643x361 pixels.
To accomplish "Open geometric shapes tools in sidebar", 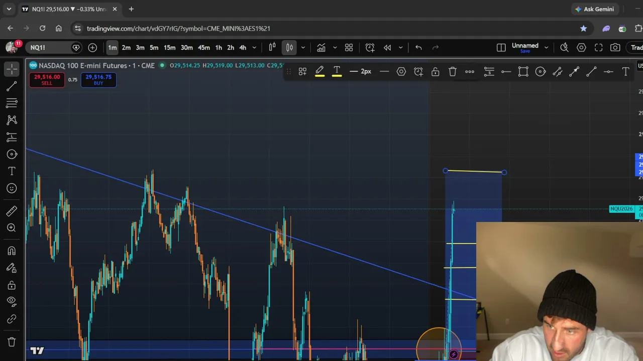I will [x=12, y=154].
